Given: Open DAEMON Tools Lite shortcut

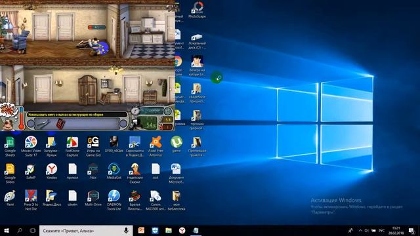Looking at the screenshot, I should 114,200.
